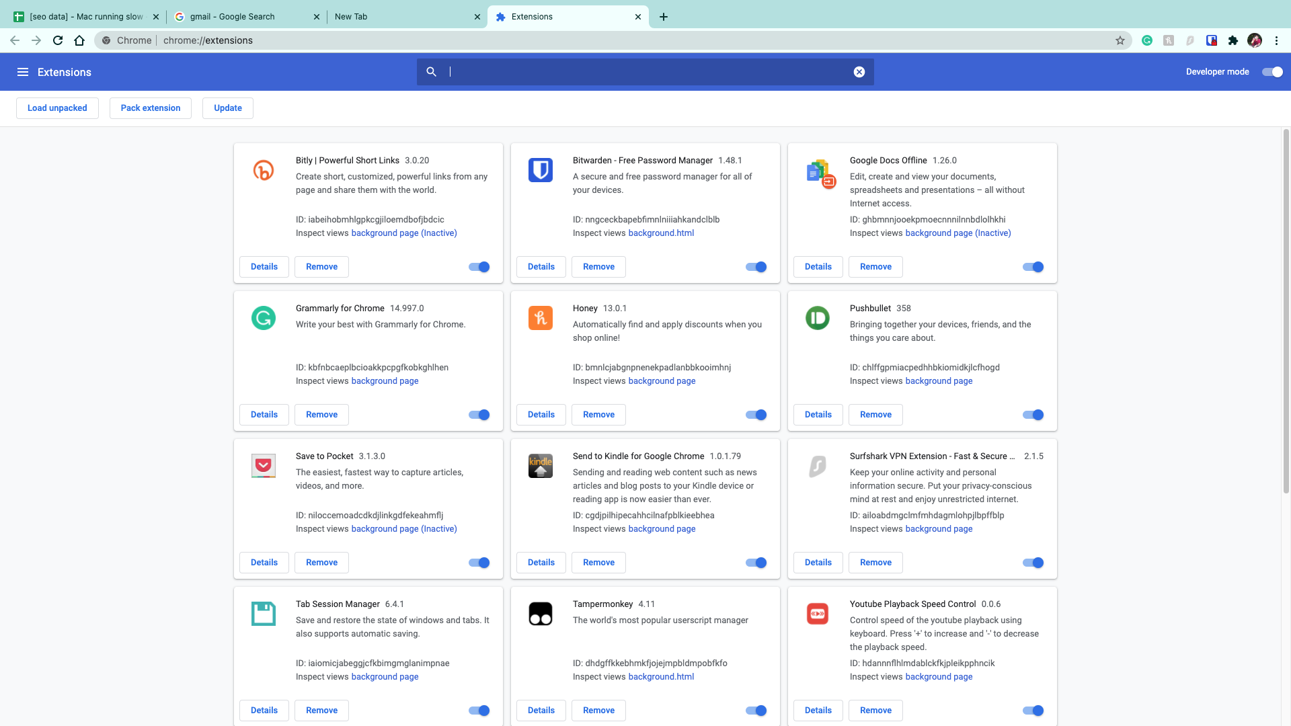Screen dimensions: 1291x726
Task: Switch to the gmail Google Search tab
Action: coord(245,17)
